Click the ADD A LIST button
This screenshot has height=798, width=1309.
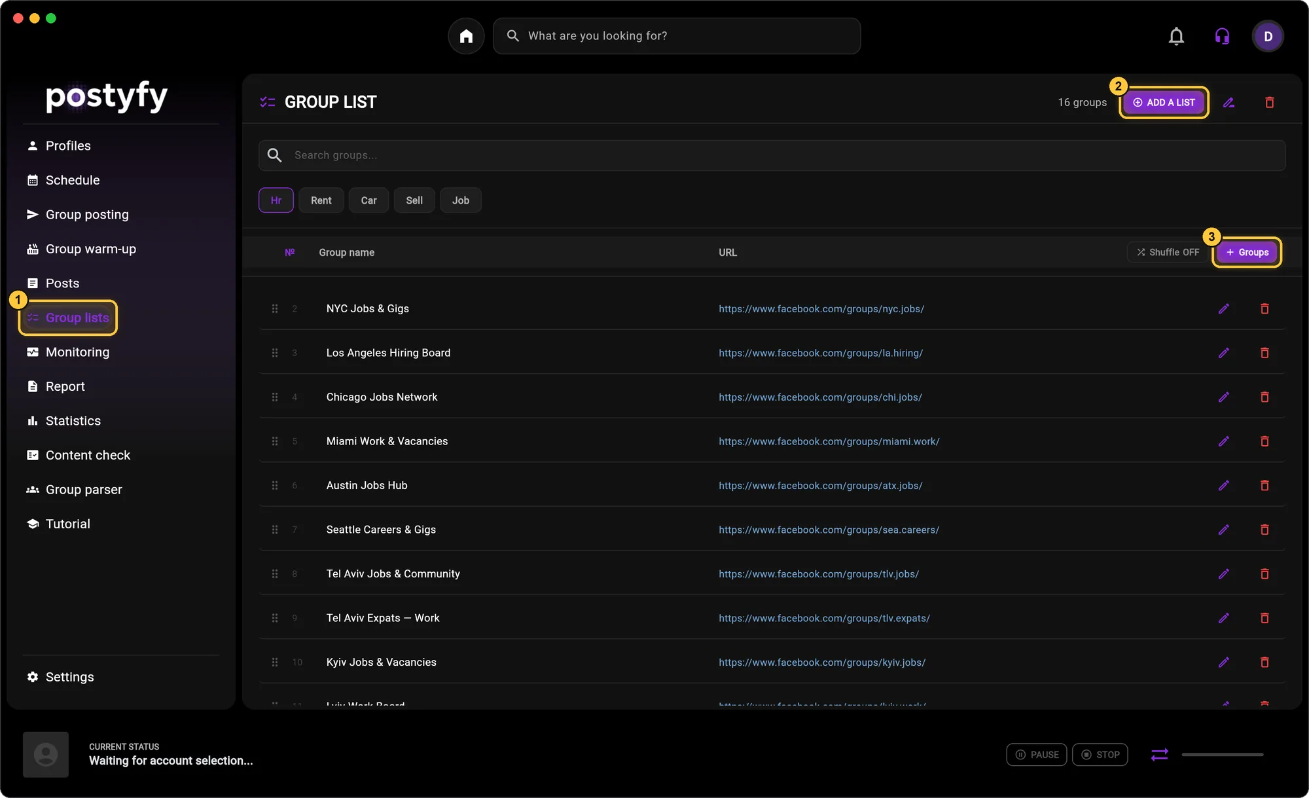tap(1164, 102)
